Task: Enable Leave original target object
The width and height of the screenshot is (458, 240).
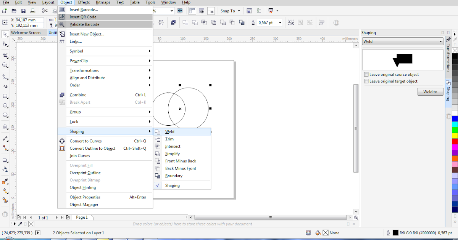Action: pos(366,81)
